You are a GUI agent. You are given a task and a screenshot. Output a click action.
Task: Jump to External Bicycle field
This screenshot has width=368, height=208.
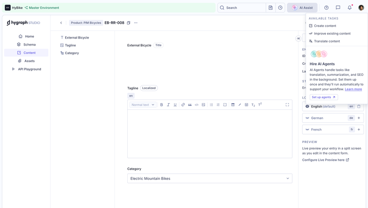[x=74, y=38]
